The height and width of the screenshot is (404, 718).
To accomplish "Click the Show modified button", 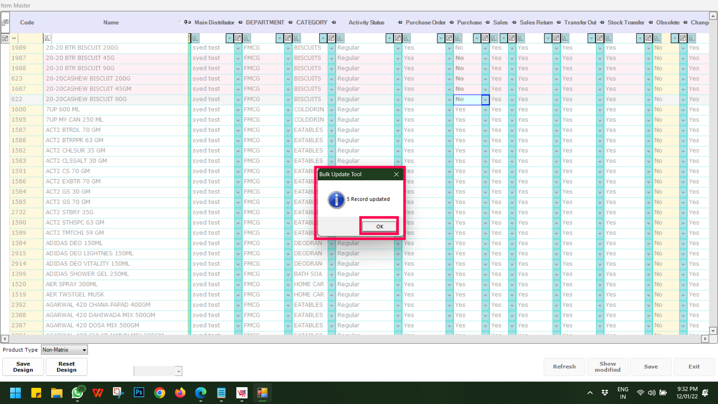I will click(x=607, y=367).
